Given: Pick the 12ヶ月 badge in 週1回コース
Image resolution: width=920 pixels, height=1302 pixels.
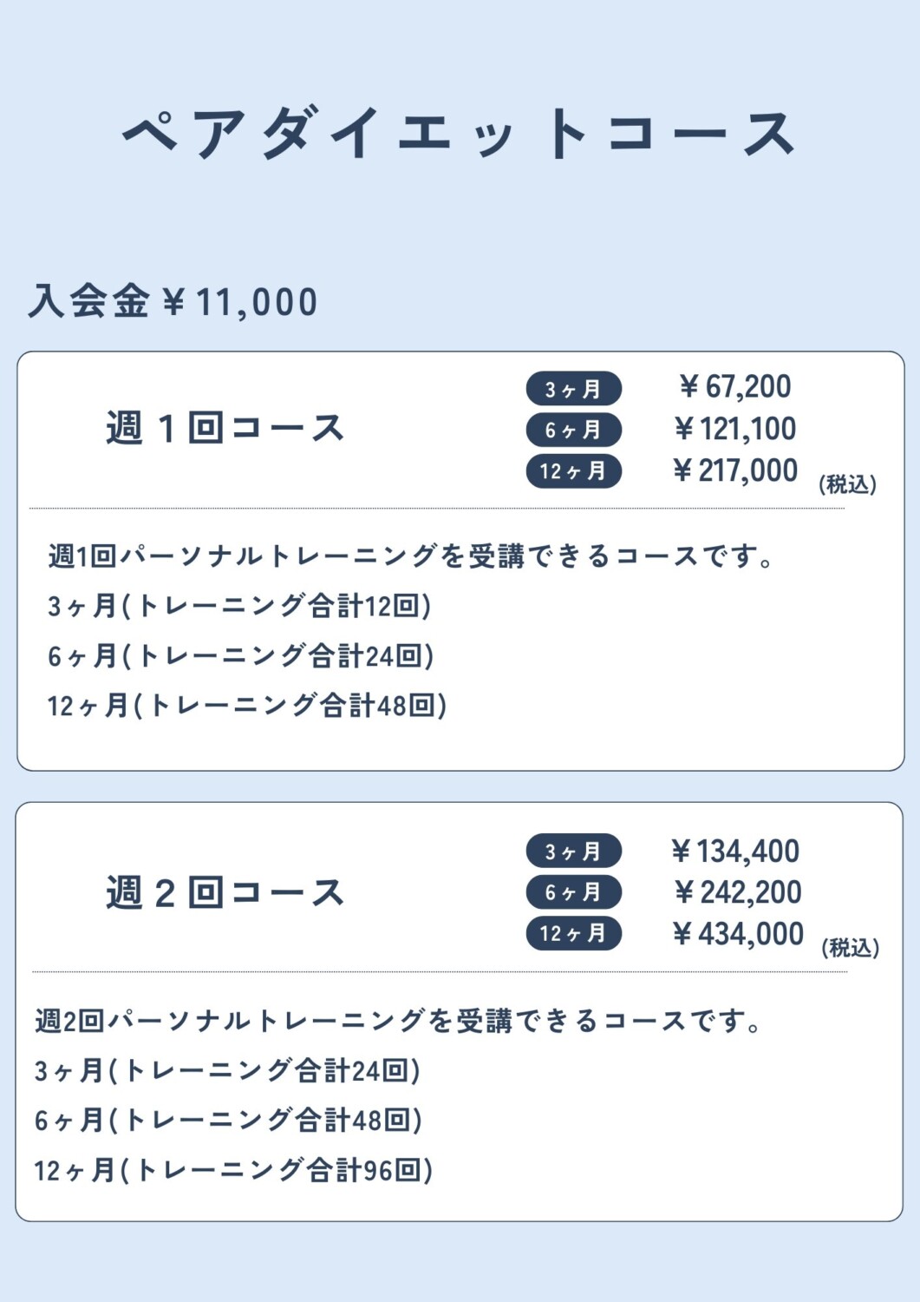Looking at the screenshot, I should (573, 471).
